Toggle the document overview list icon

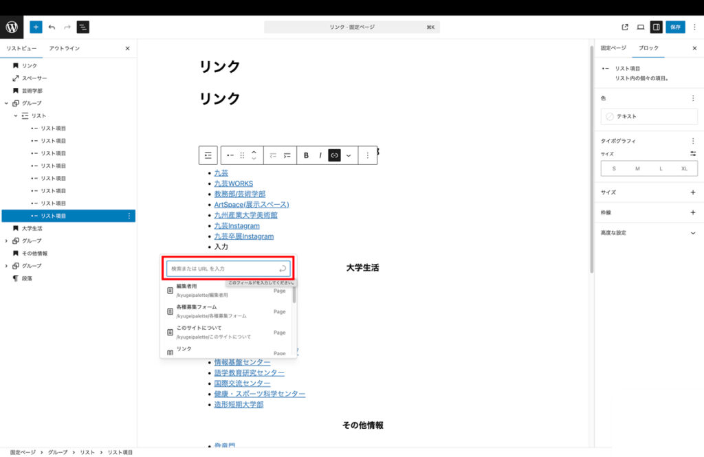point(82,27)
